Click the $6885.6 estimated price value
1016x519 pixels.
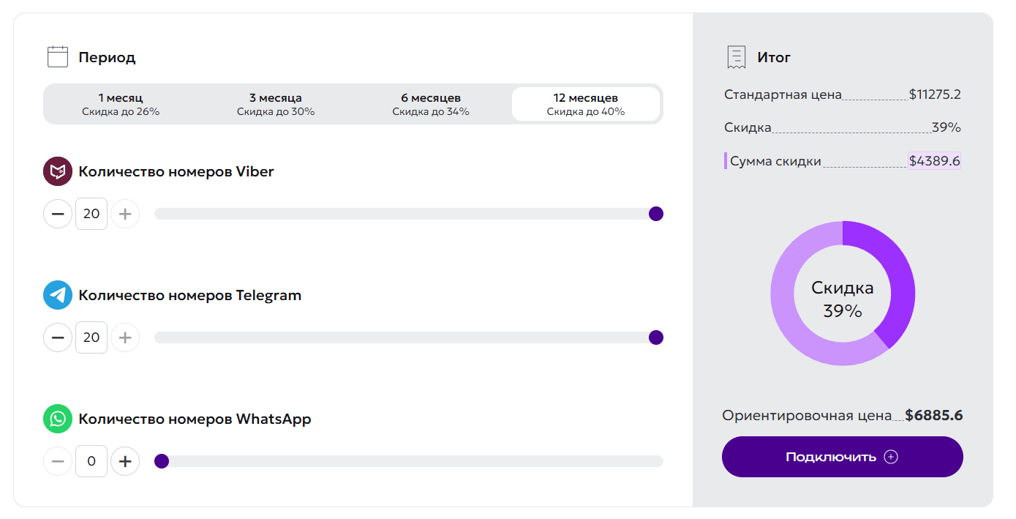coord(934,416)
